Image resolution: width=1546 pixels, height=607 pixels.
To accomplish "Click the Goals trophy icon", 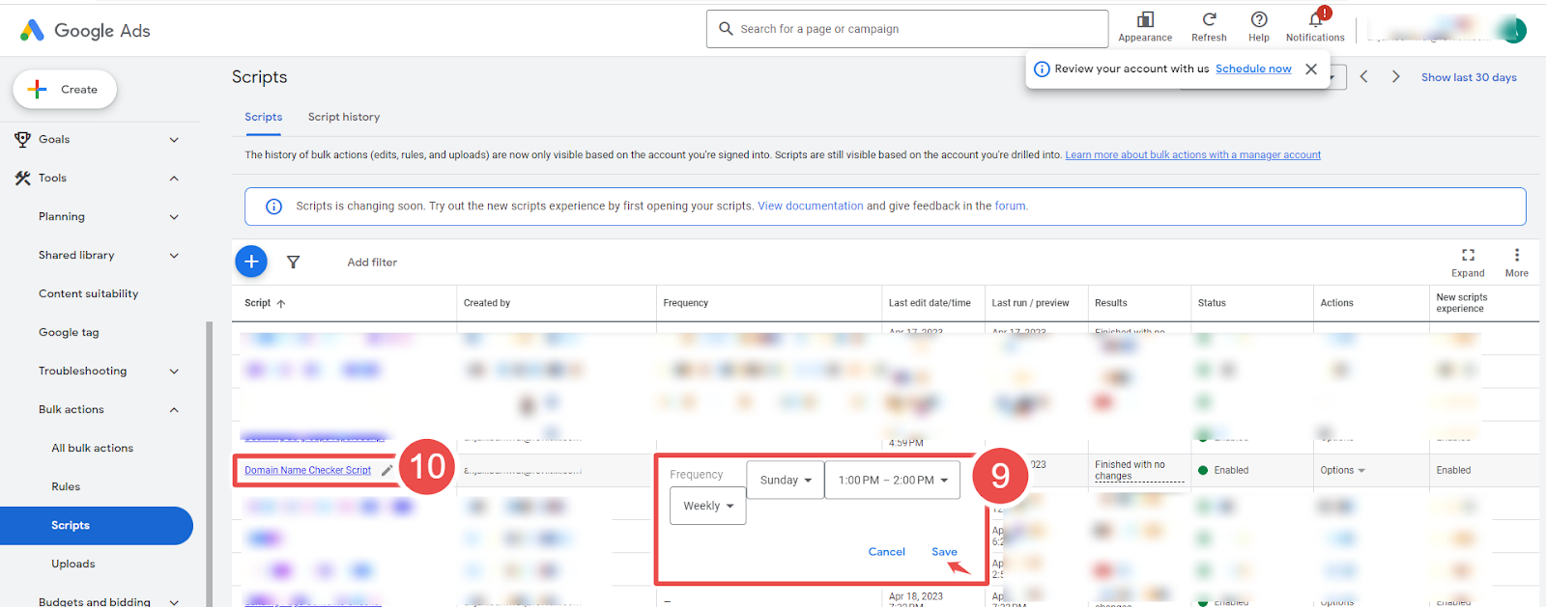I will pyautogui.click(x=23, y=139).
